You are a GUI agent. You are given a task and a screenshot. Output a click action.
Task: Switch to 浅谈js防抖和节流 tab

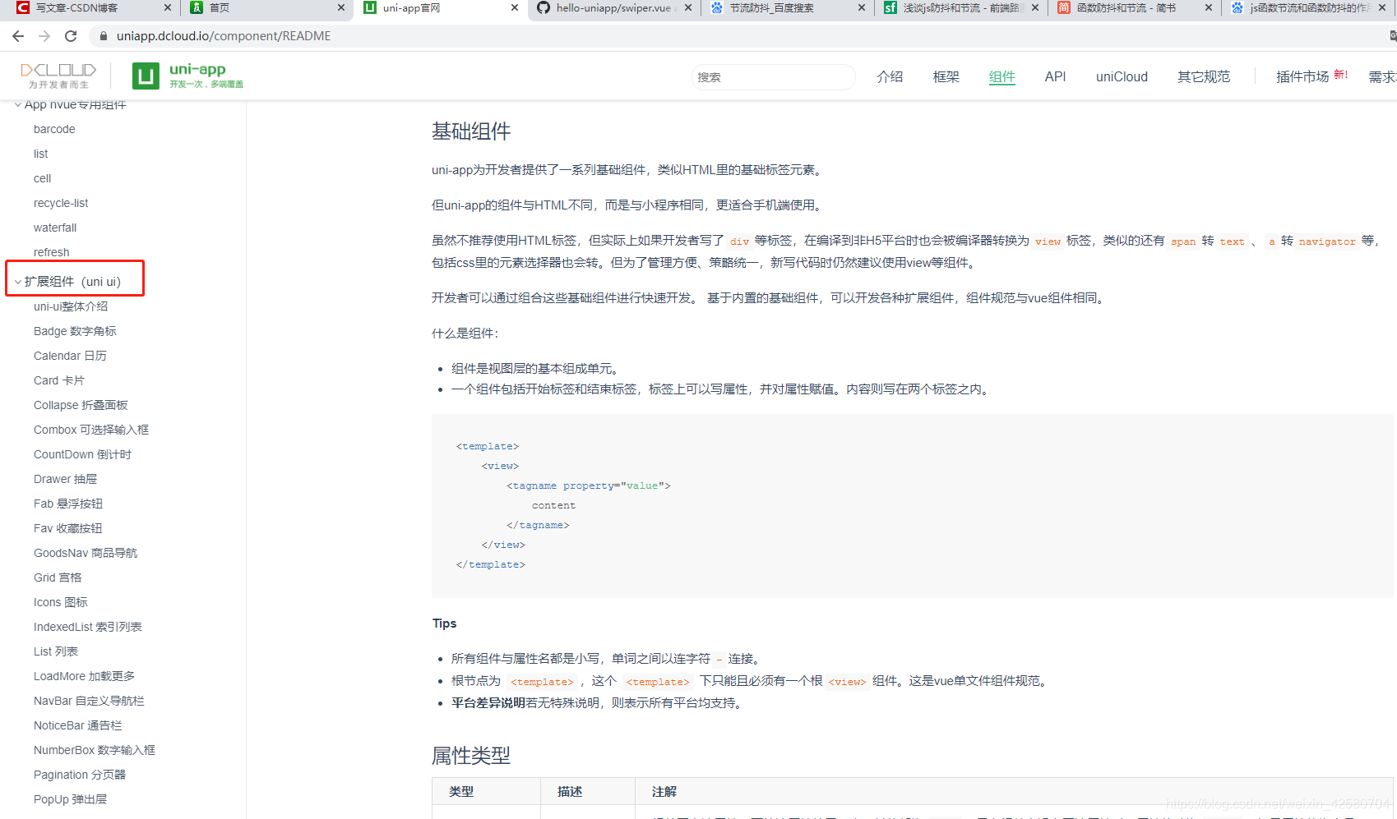tap(962, 7)
